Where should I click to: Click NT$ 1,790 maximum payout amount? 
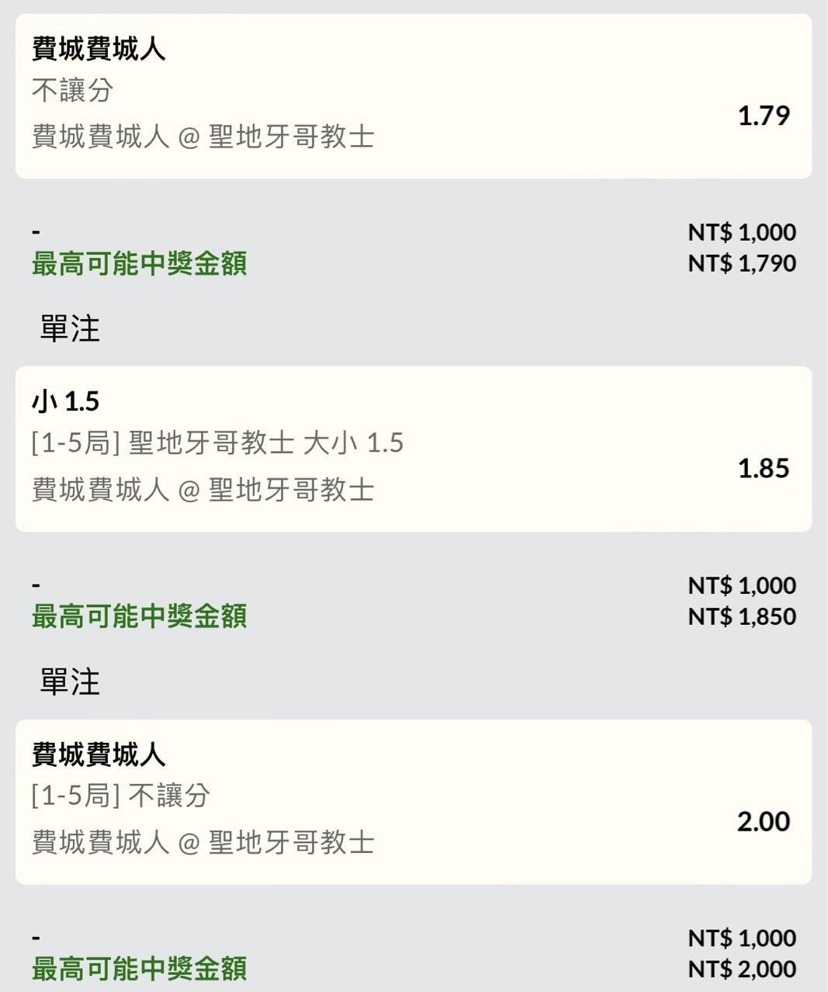point(742,263)
